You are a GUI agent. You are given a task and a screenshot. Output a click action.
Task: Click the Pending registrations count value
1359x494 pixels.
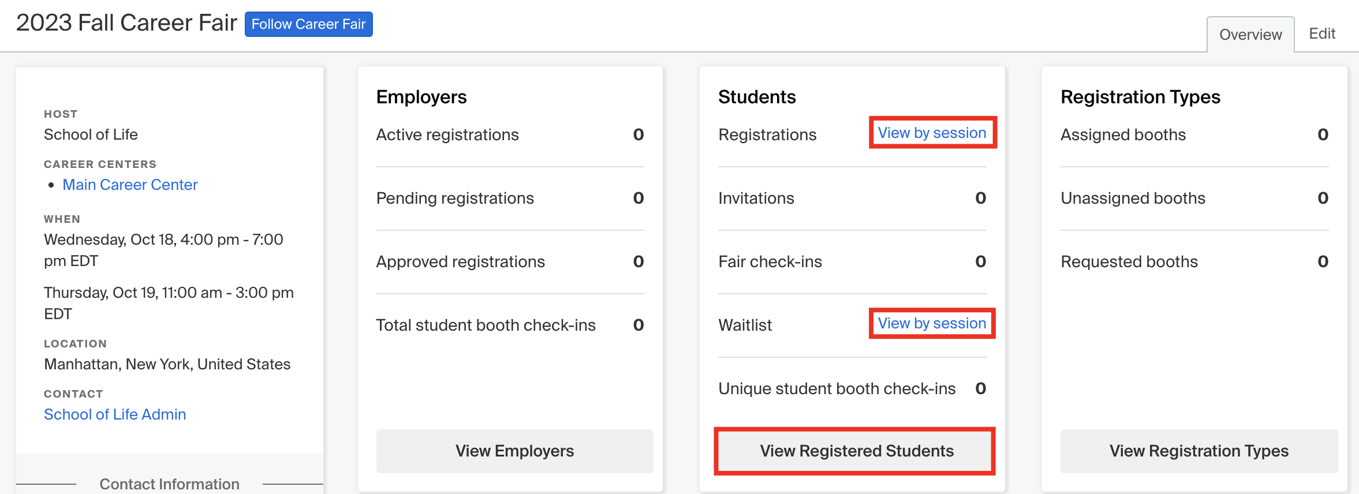pyautogui.click(x=638, y=198)
